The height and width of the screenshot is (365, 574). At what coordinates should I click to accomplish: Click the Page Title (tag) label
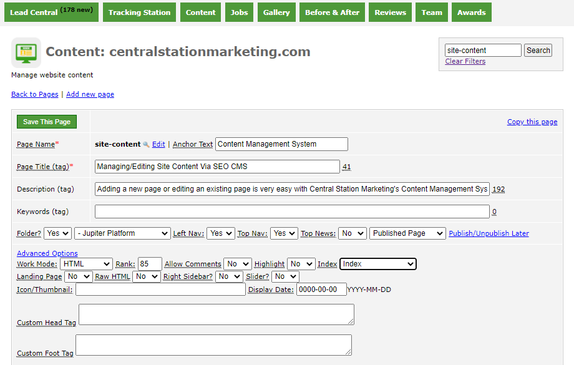(x=43, y=167)
